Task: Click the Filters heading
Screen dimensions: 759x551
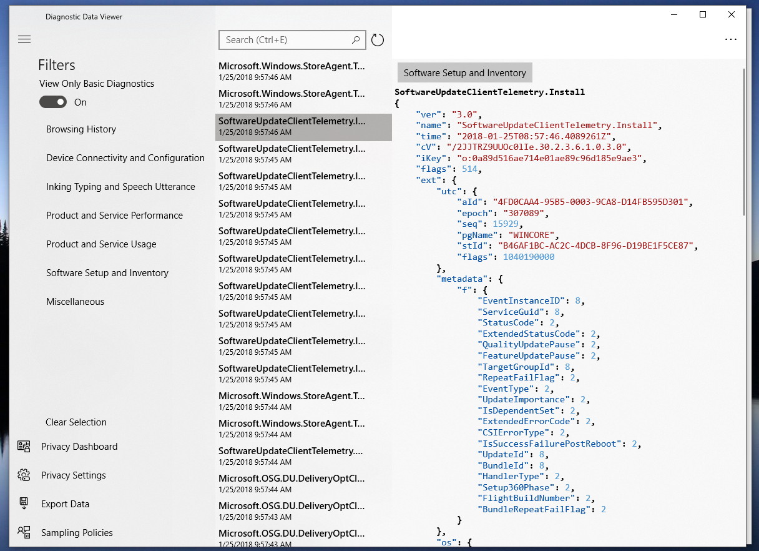Action: 57,65
